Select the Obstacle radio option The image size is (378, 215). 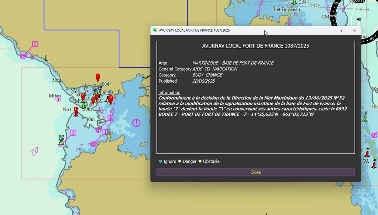[200, 161]
